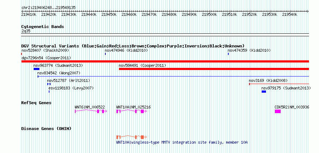Image resolution: width=319 pixels, height=153 pixels.
Task: Open the nsv512787 (Arlt2011) label
Action: pyautogui.click(x=68, y=81)
